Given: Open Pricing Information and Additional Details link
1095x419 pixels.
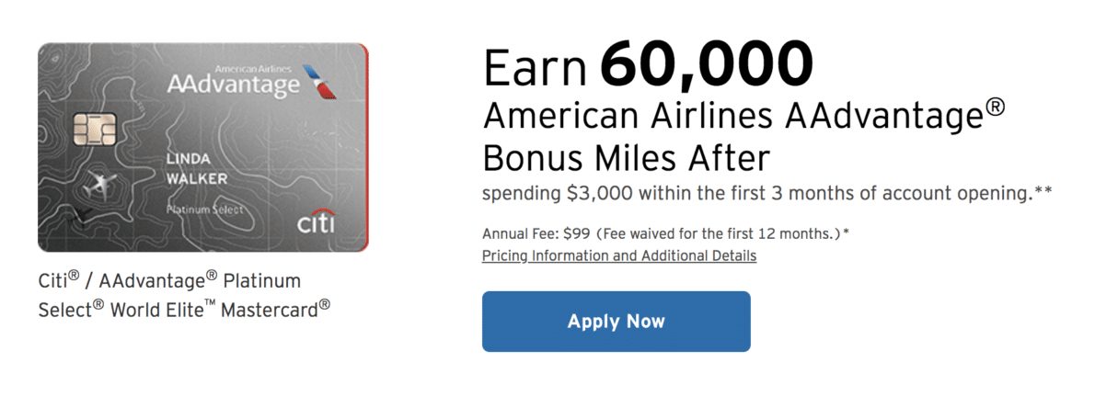Looking at the screenshot, I should coord(618,255).
